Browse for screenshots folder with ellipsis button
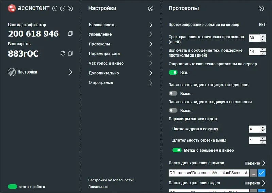The height and width of the screenshot is (193, 272). click(253, 173)
